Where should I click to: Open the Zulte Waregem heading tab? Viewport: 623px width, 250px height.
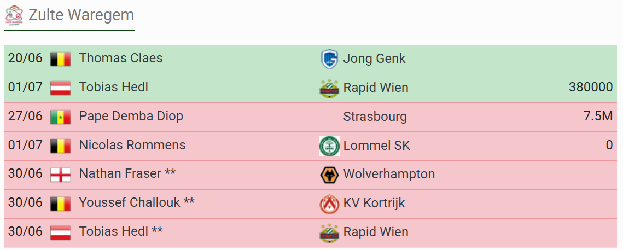69,15
